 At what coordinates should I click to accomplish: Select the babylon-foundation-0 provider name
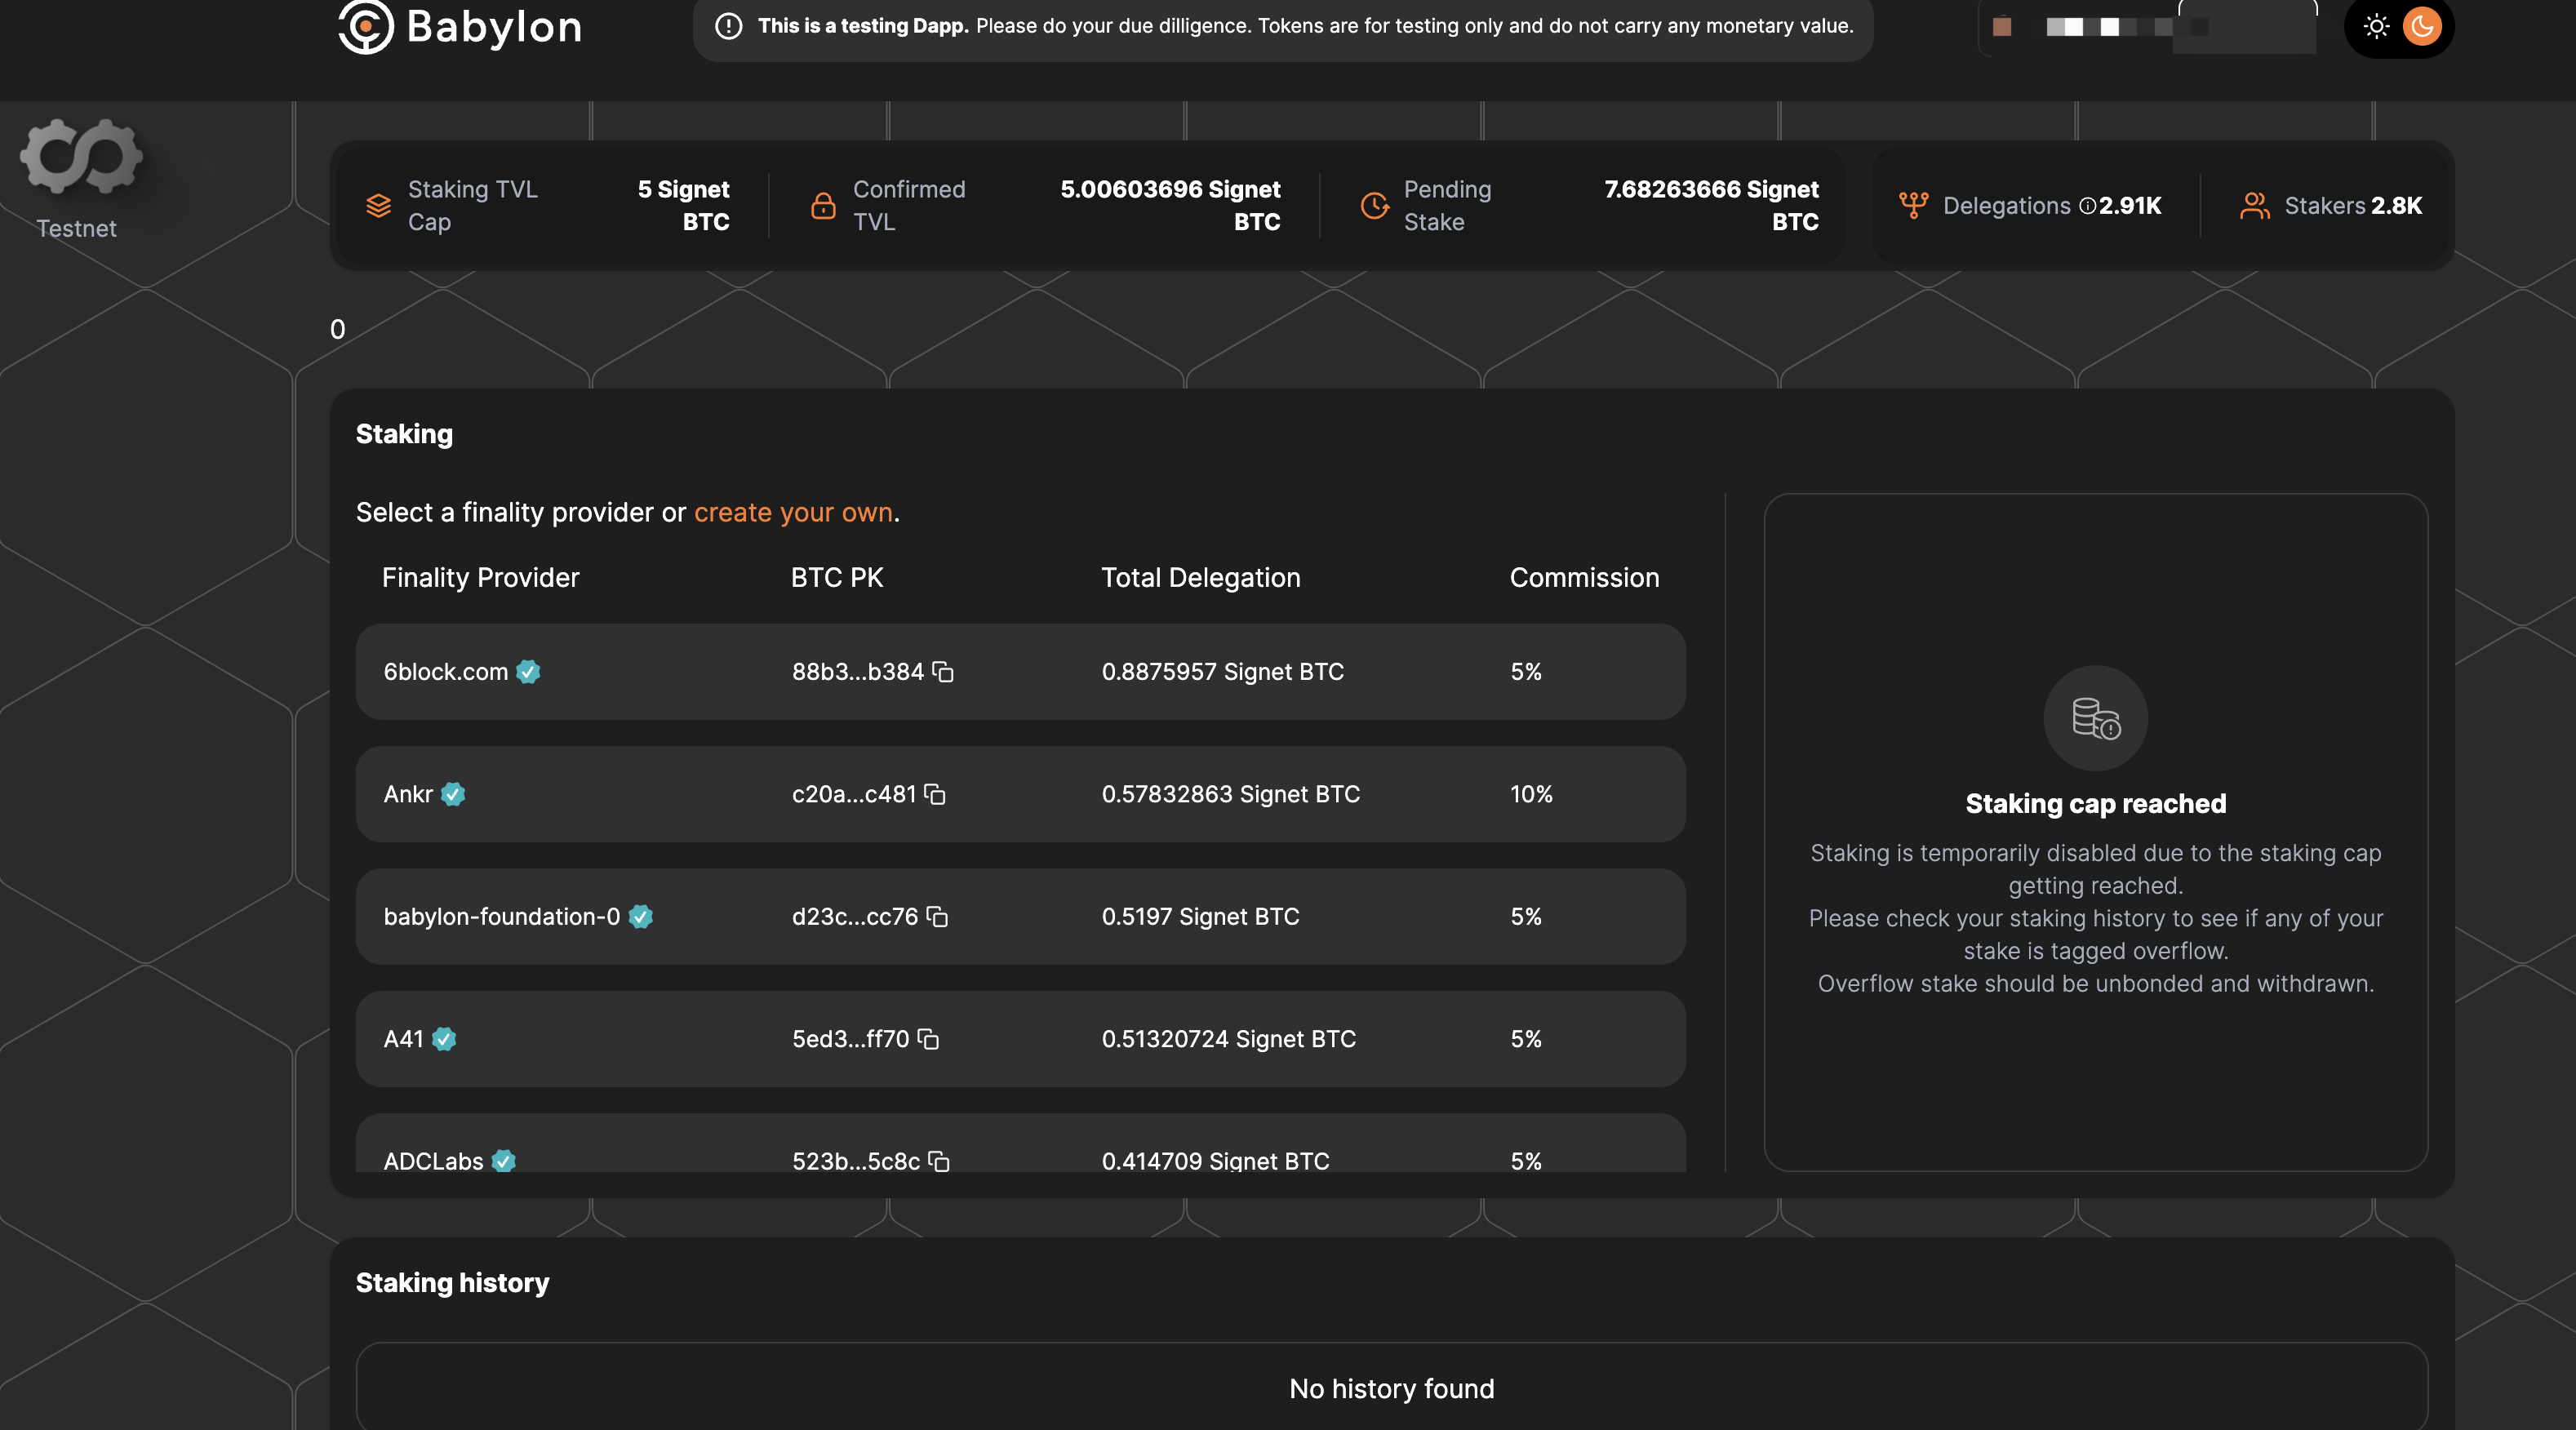pos(502,917)
